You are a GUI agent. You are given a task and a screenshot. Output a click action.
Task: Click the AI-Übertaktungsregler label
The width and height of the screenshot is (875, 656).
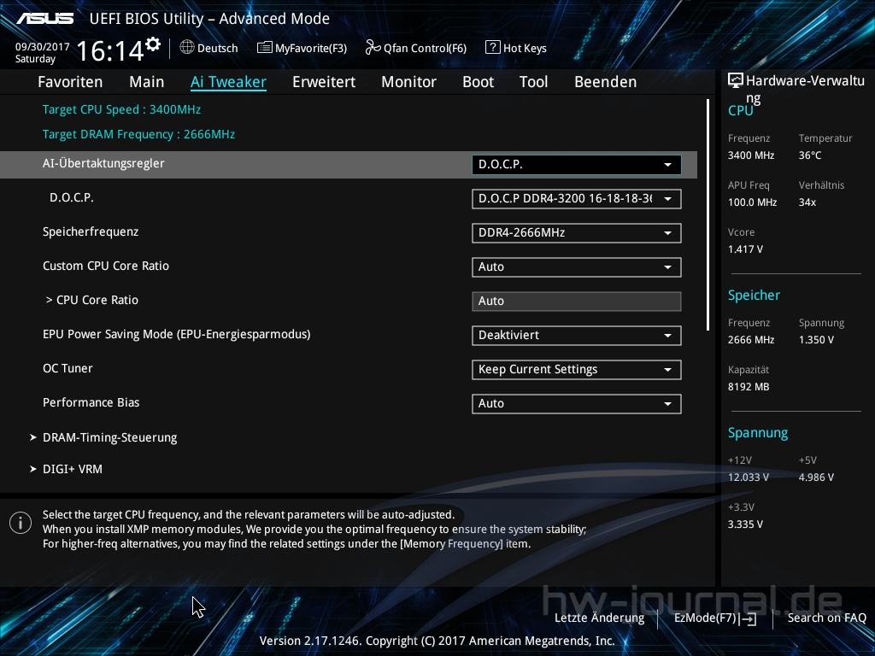click(103, 163)
